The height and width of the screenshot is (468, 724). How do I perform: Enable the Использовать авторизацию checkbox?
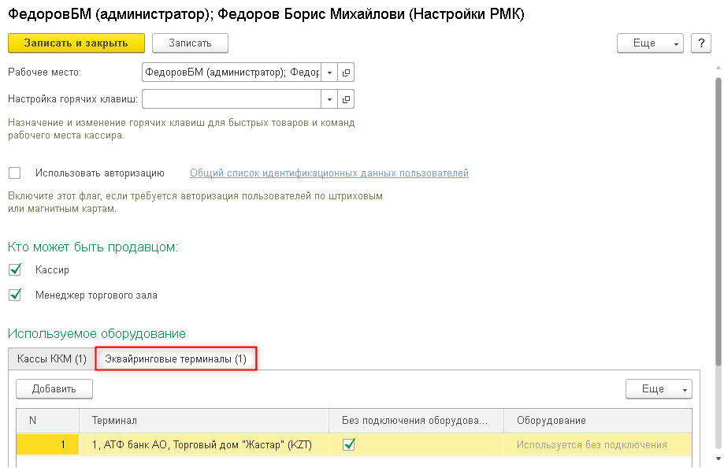click(15, 173)
